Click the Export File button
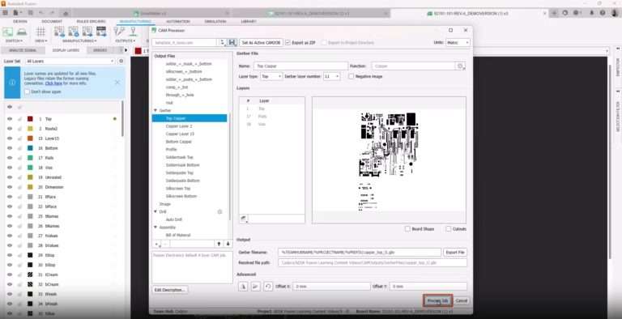This screenshot has height=319, width=622. pos(455,253)
